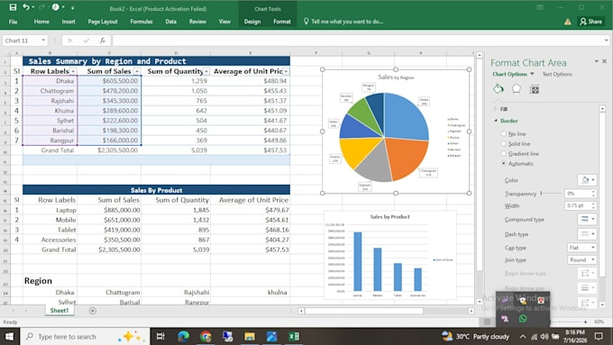Image resolution: width=613 pixels, height=345 pixels.
Task: Close the Format Chart Area pane
Action: point(604,61)
